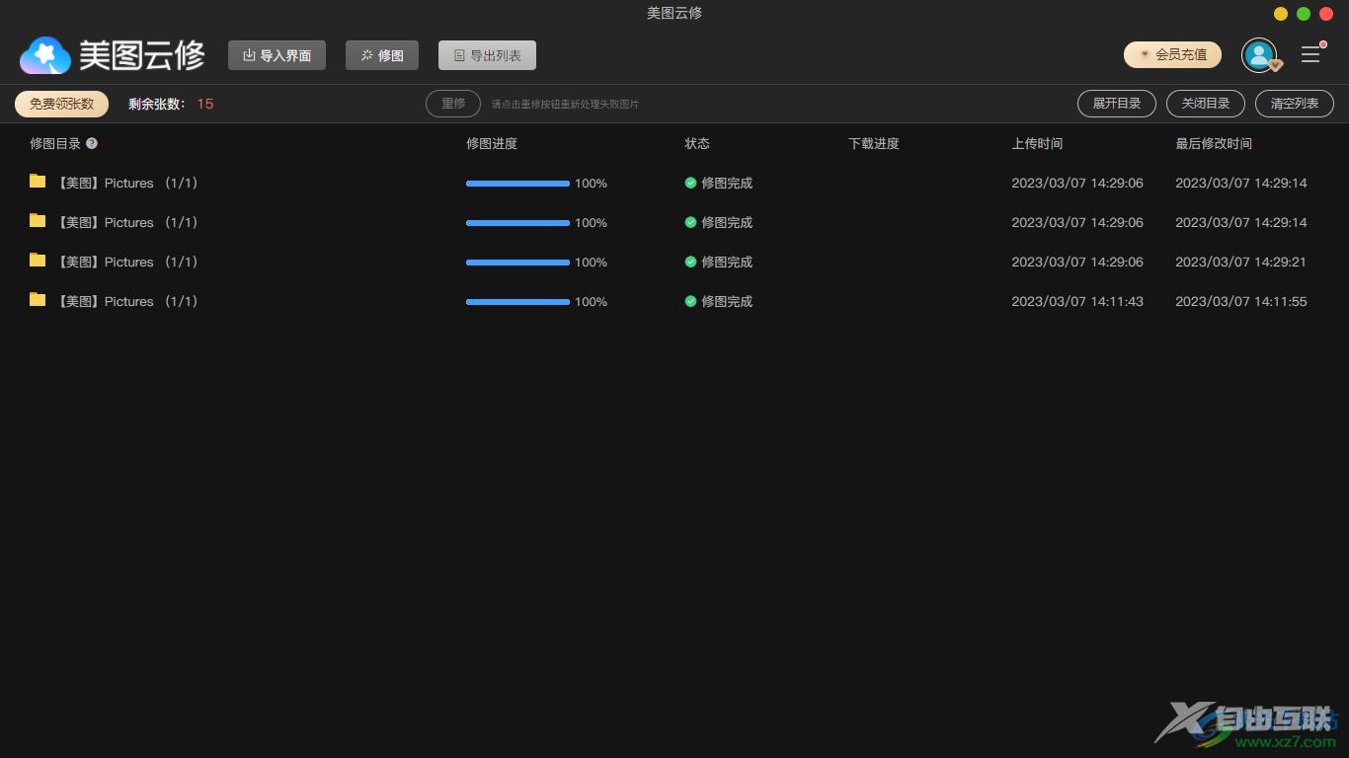Click folder icon of row modified 14:29:21
Screen dimensions: 1349x758
(x=38, y=261)
